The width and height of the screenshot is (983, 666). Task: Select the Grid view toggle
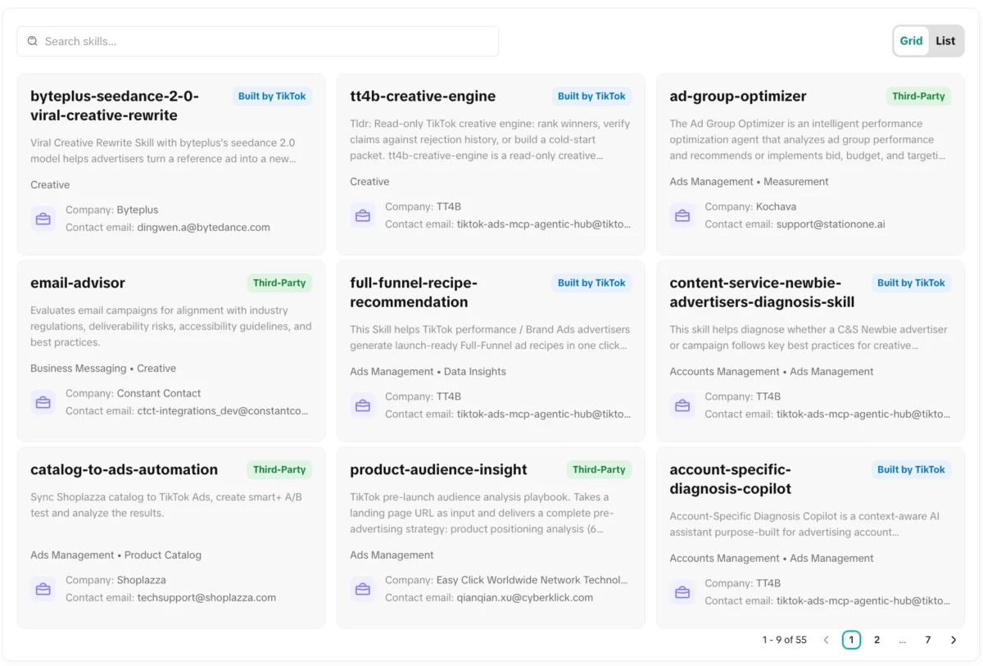point(911,41)
